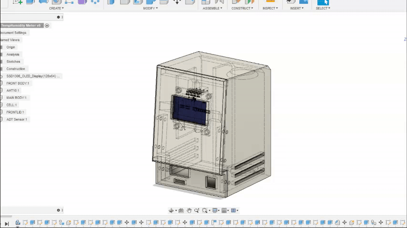Open the INSERT dropdown menu
The width and height of the screenshot is (407, 228).
tap(297, 8)
